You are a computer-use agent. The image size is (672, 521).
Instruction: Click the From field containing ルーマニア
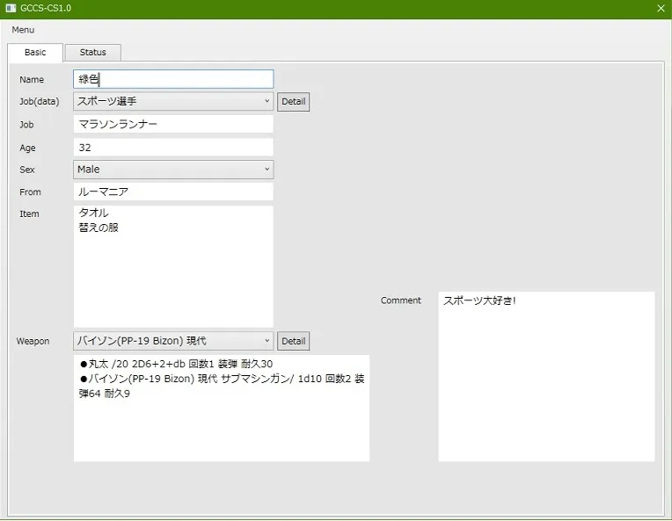coord(173,192)
